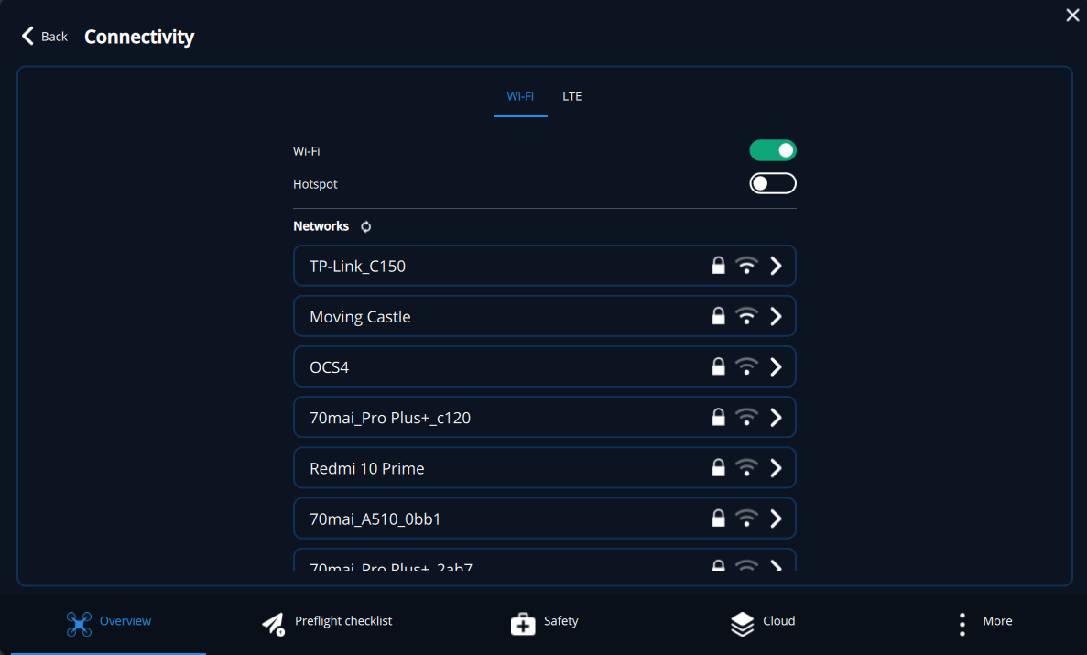Click the lock icon on TP-Link_C150
Image resolution: width=1087 pixels, height=655 pixels.
click(719, 266)
